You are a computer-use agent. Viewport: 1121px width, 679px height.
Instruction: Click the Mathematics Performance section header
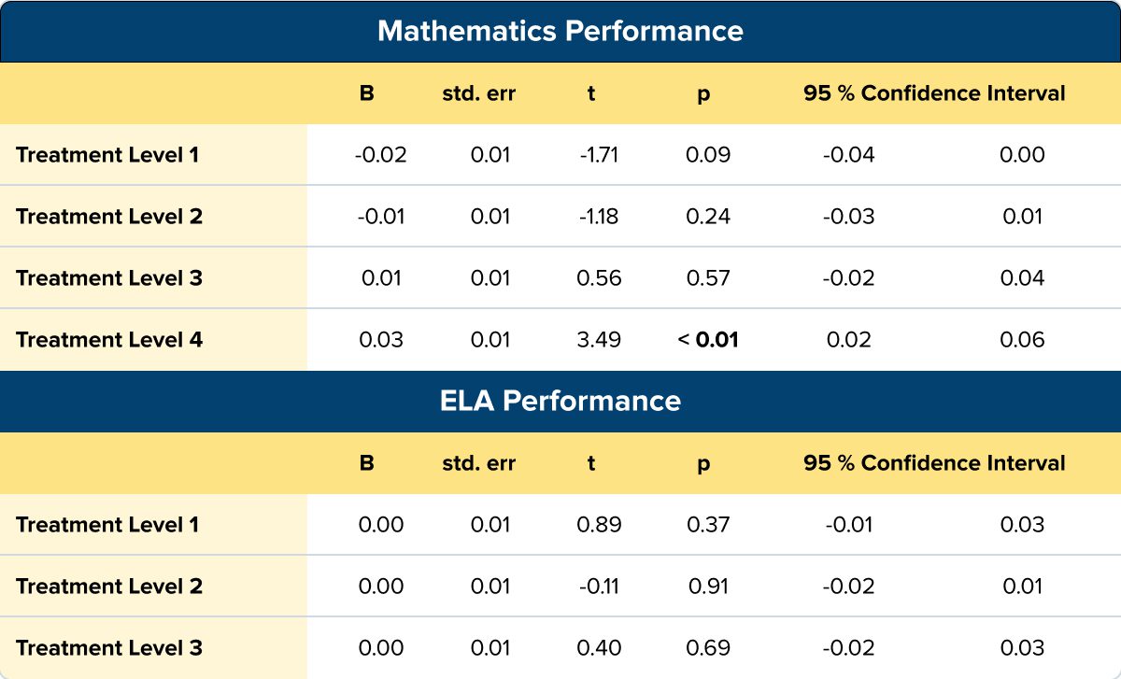point(560,31)
